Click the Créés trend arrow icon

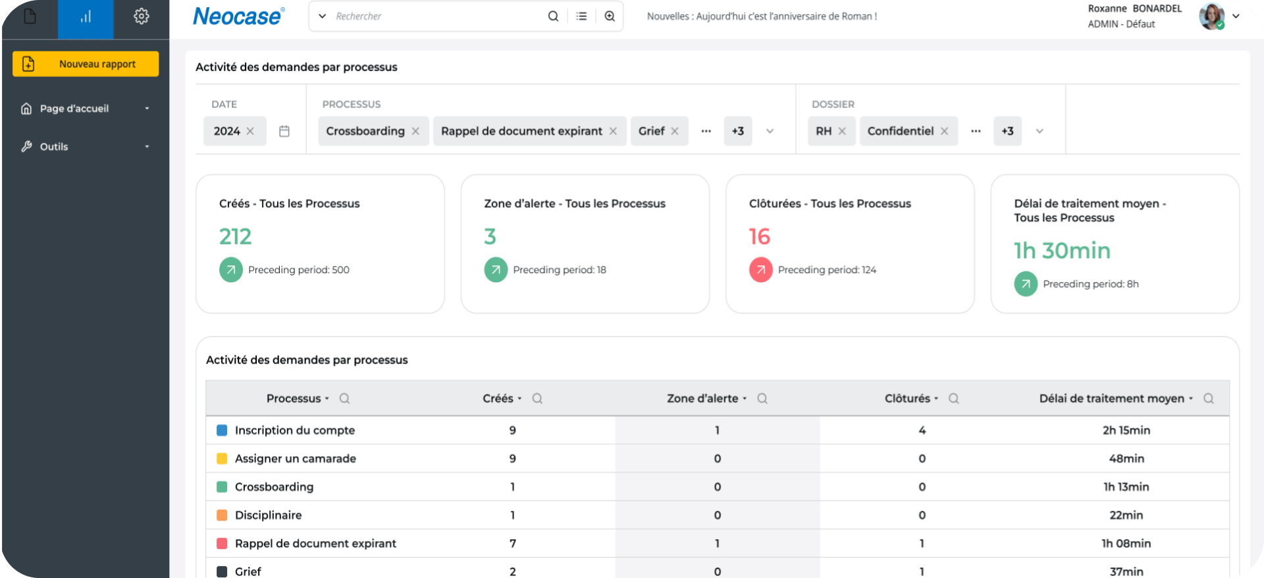click(x=231, y=270)
